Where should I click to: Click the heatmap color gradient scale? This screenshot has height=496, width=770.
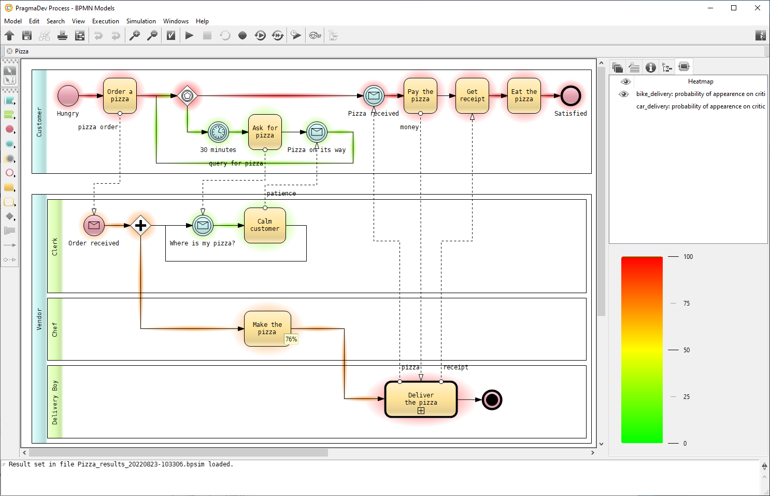pos(641,350)
